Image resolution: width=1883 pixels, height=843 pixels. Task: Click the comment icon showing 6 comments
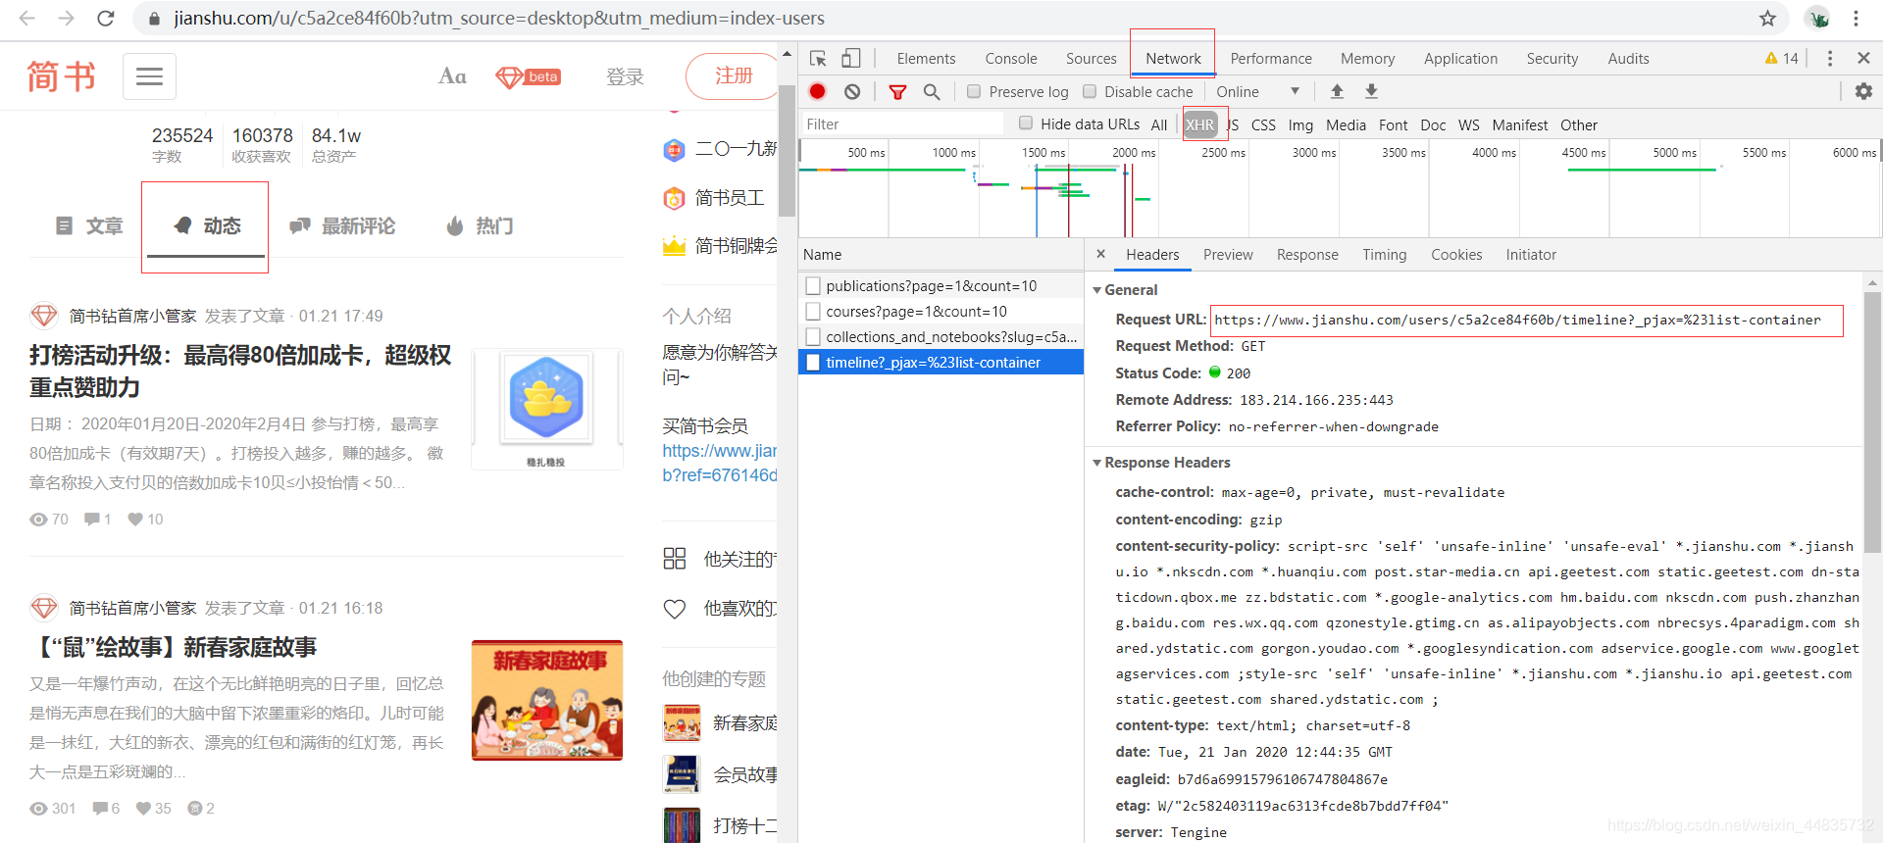coord(100,809)
